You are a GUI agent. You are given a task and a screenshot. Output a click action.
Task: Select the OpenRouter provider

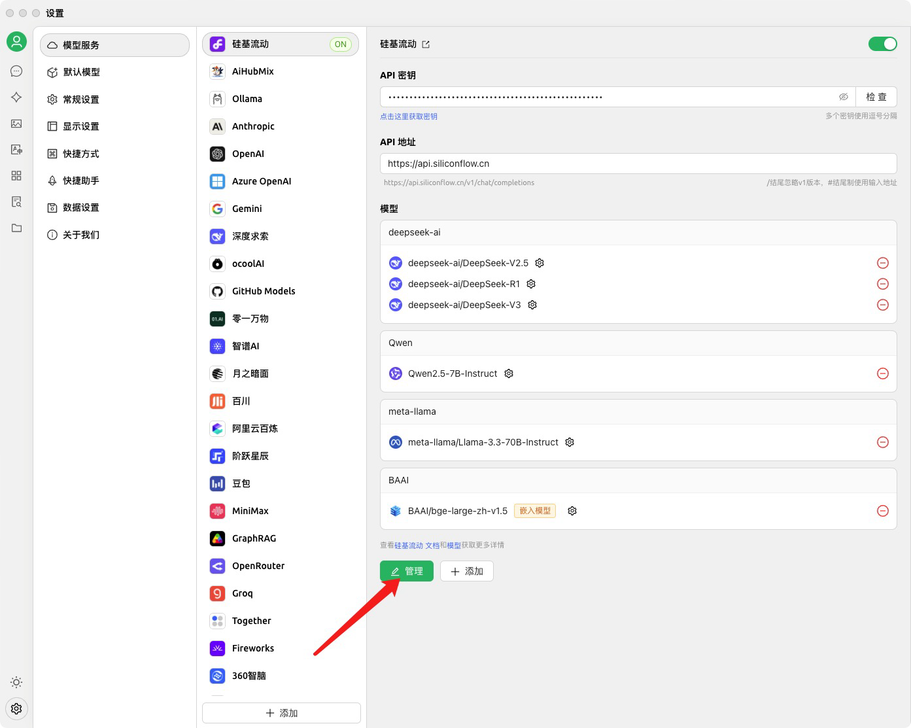(x=281, y=566)
